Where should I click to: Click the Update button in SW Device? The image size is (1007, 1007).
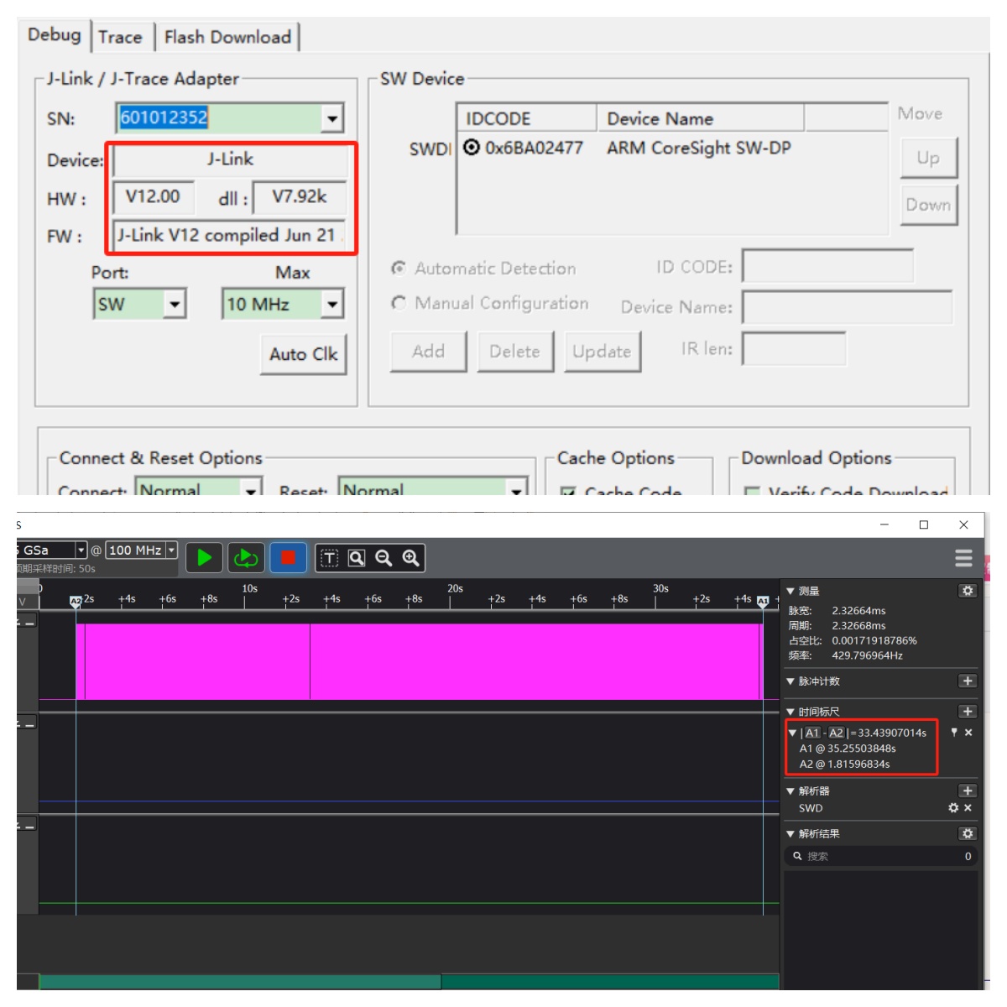tap(602, 351)
